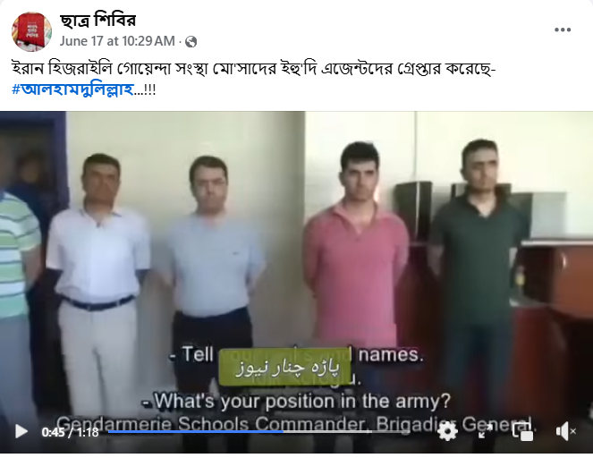The width and height of the screenshot is (593, 458).
Task: Open video settings gear
Action: click(x=447, y=431)
